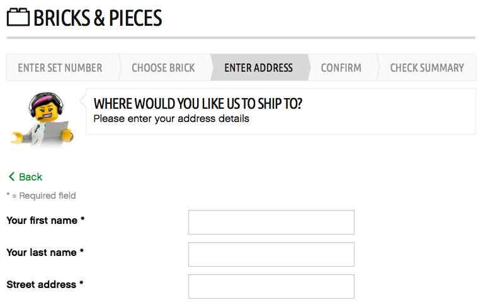Screen dimensions: 483x305
Task: Select the Enter Address step tab
Action: pos(258,68)
